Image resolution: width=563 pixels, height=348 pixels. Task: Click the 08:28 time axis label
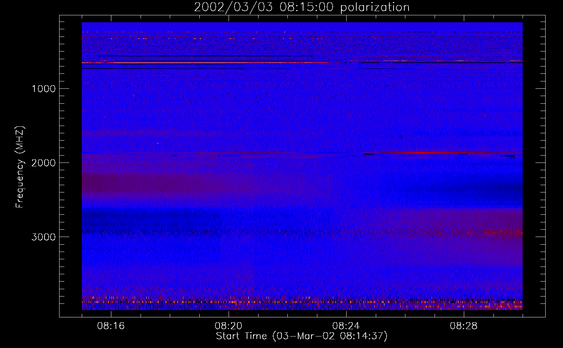(464, 326)
